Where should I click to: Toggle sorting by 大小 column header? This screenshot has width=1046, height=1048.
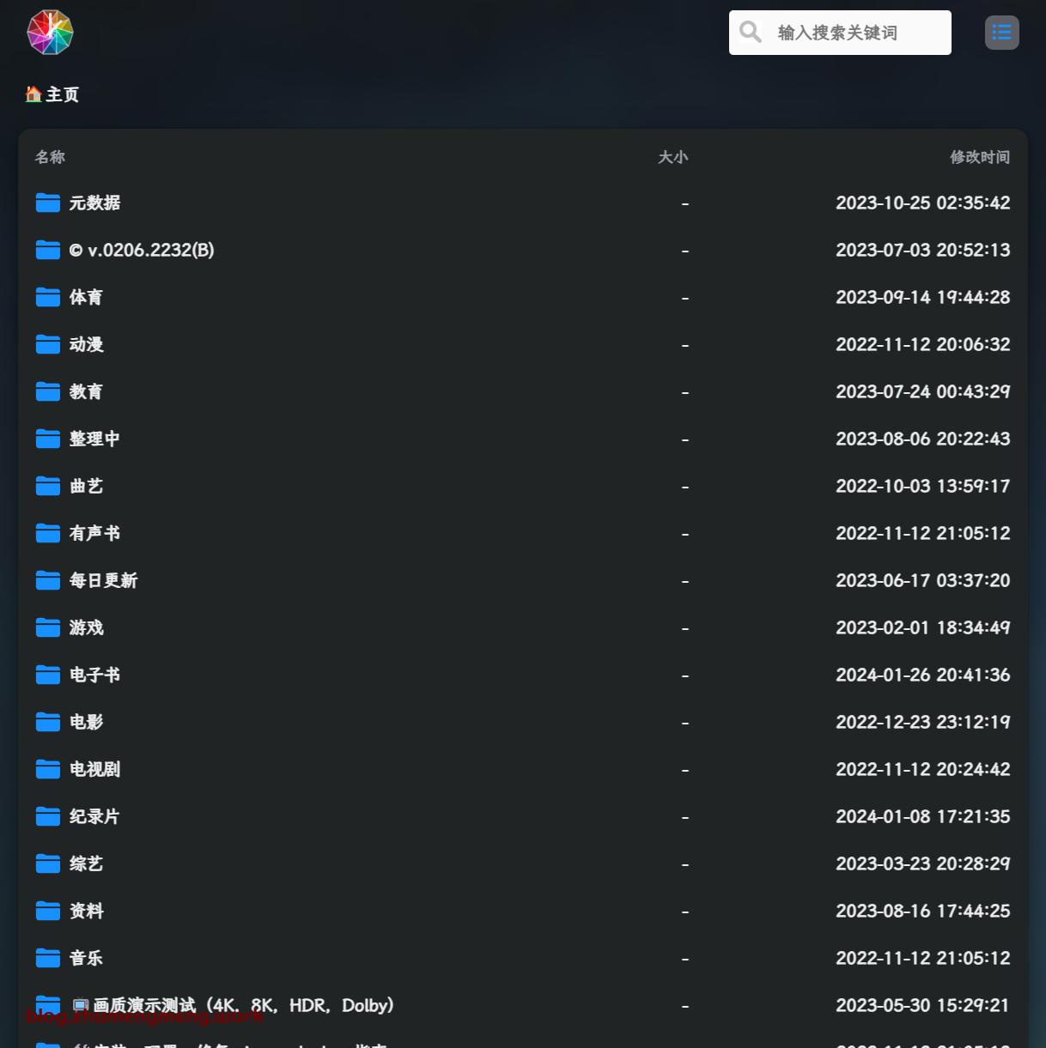click(673, 157)
